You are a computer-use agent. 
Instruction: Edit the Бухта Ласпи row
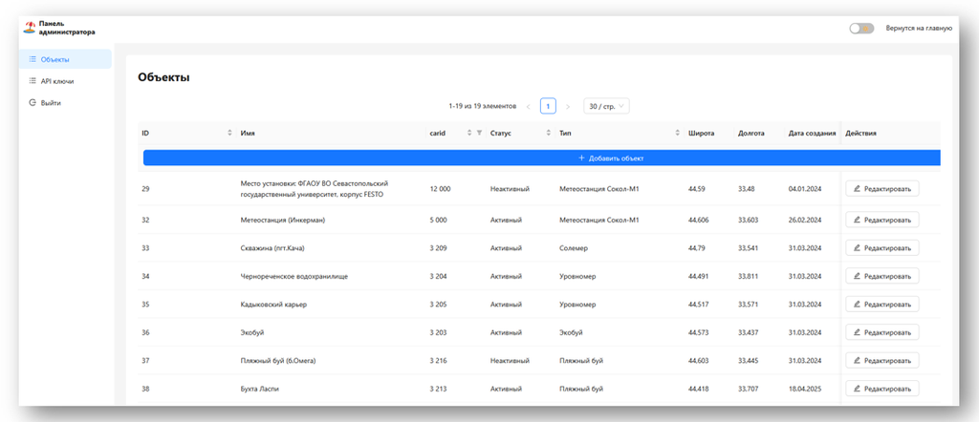point(882,389)
